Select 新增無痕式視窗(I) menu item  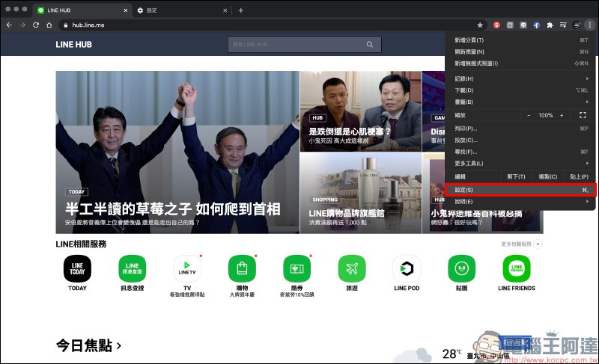(x=520, y=64)
